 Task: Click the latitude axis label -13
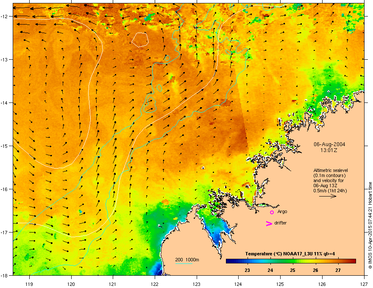pos(4,60)
